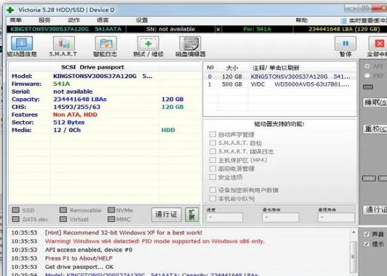This screenshot has width=387, height=276.
Task: Toggle the 安全选项 checkbox
Action: 212,177
